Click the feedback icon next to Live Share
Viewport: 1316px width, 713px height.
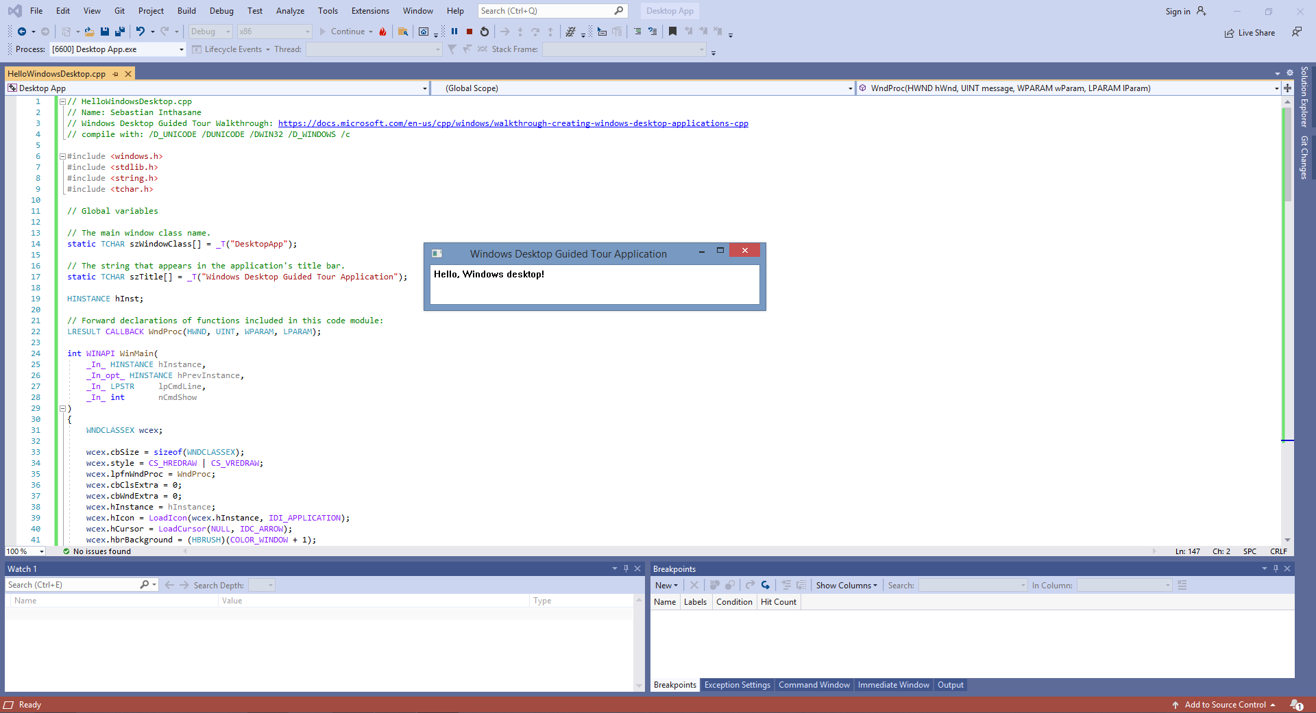1297,32
